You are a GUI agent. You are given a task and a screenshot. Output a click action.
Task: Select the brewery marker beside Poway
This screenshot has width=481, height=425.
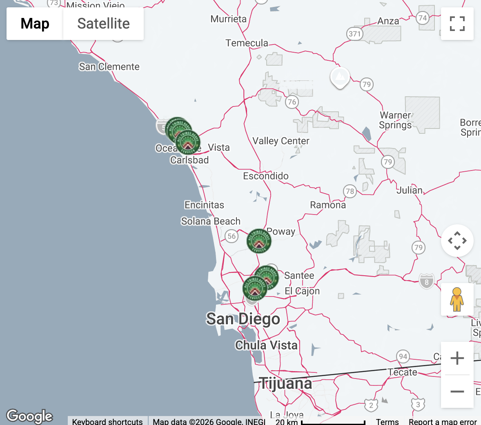click(x=259, y=241)
